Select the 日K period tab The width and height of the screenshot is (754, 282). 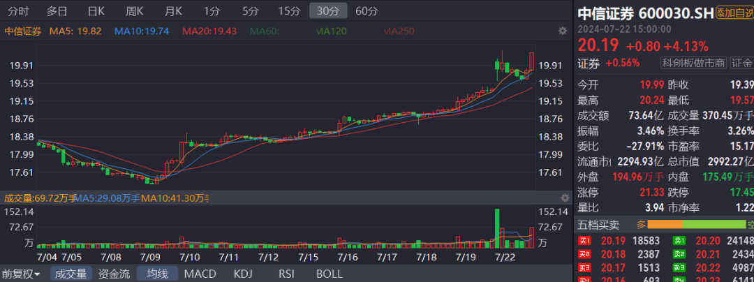click(x=96, y=10)
